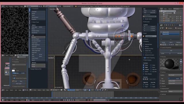This screenshot has width=184, height=104.
Task: Open the Edit Mode selector dropdown
Action: [55, 90]
